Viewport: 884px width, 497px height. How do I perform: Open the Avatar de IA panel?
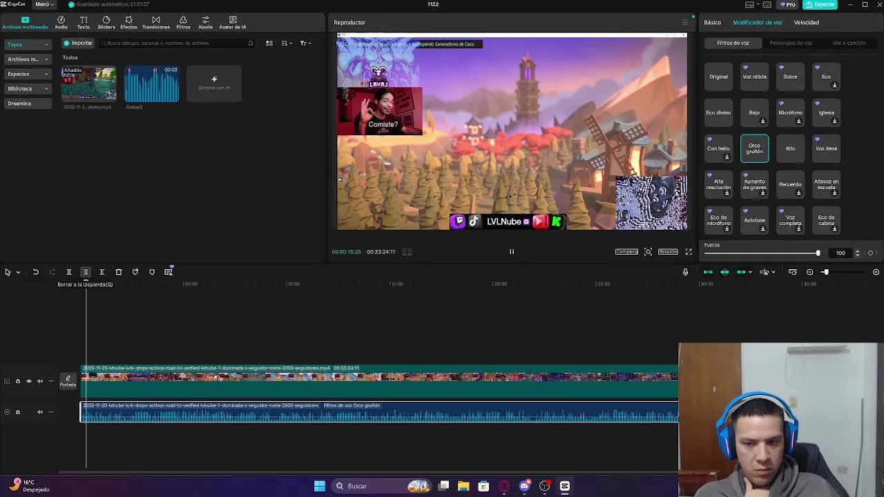tap(233, 22)
